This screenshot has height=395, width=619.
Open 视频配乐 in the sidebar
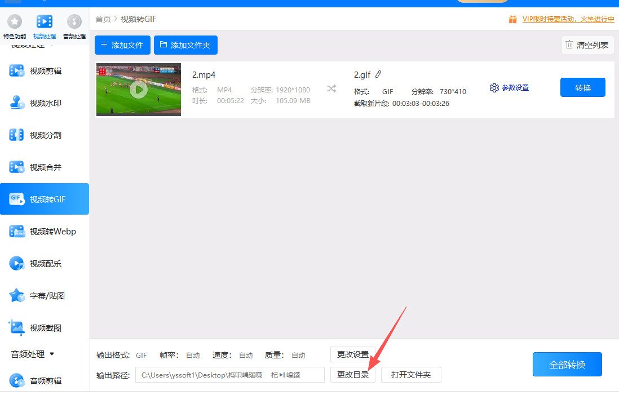(45, 264)
